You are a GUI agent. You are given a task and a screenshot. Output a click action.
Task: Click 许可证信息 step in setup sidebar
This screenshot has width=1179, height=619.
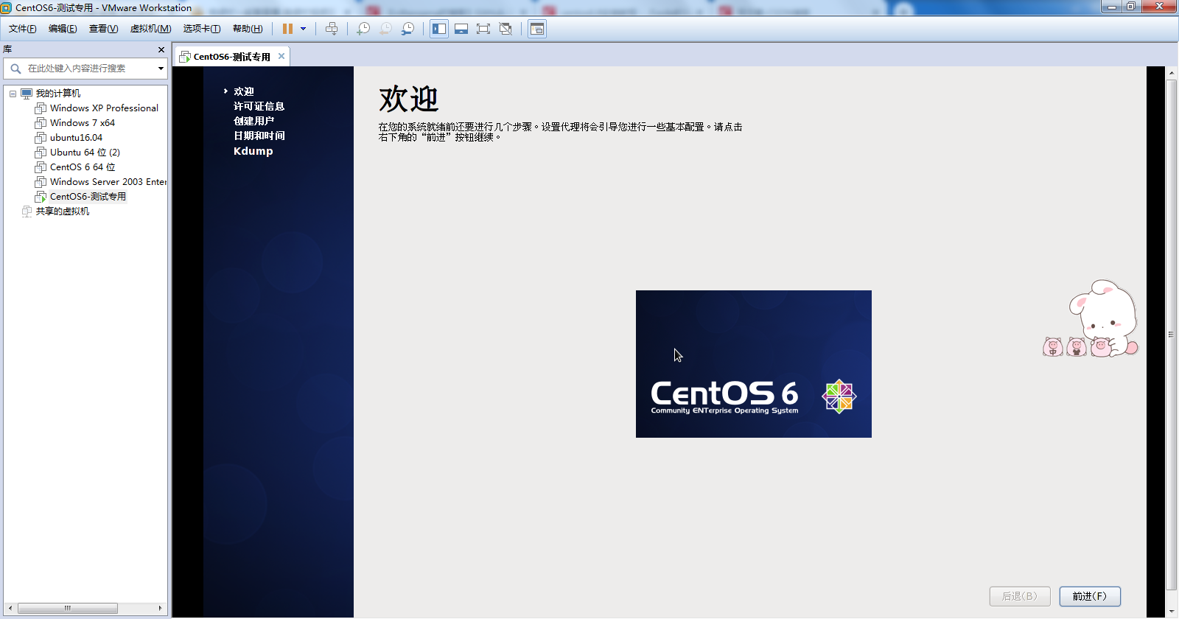coord(259,106)
